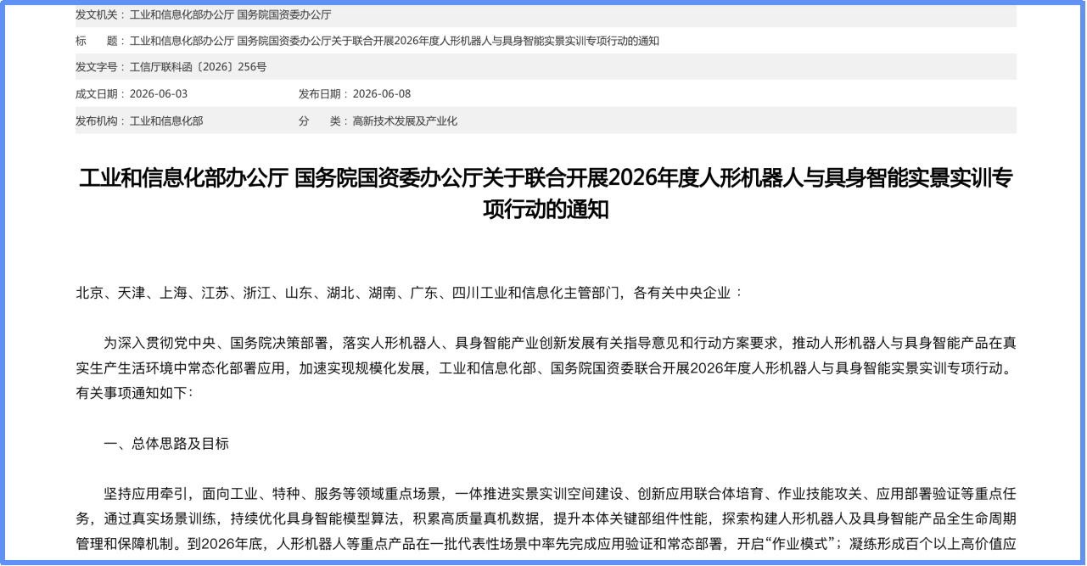1087x566 pixels.
Task: Click the paragraph beginning 为深入贯彻党中央
Action: [546, 368]
